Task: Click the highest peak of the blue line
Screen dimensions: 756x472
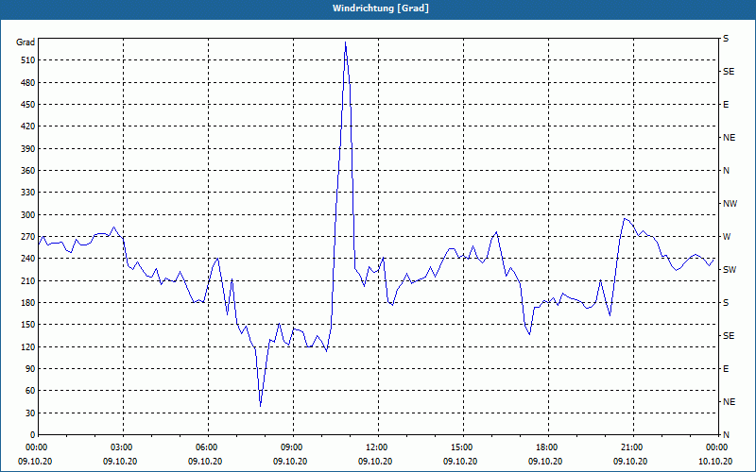Action: pyautogui.click(x=345, y=42)
